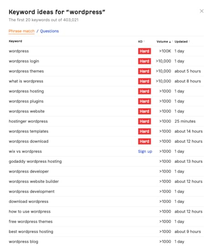Click the Hard badge for wordpress themes
213x246 pixels.
145,71
